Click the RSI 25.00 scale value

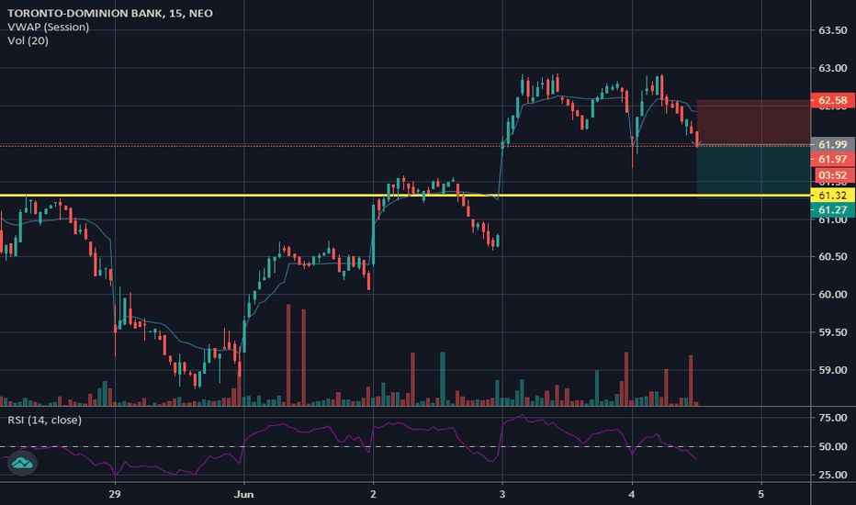833,475
